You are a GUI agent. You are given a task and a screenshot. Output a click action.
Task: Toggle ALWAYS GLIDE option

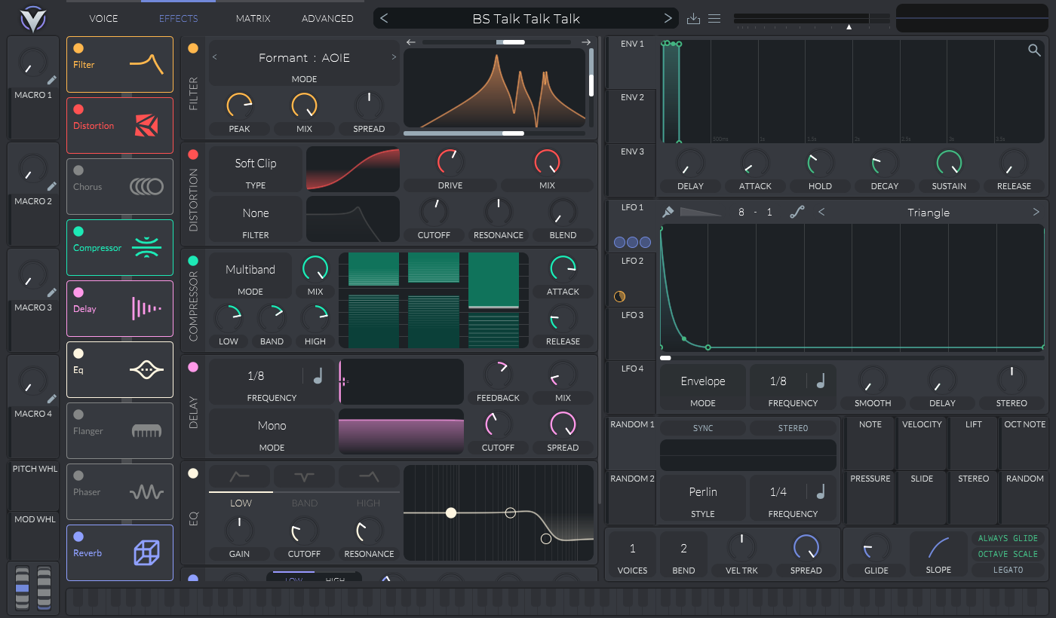tap(1008, 538)
